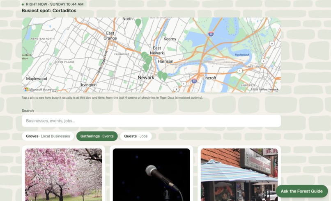Tap the rightmost pin of the pair right of Newark

[165, 77]
